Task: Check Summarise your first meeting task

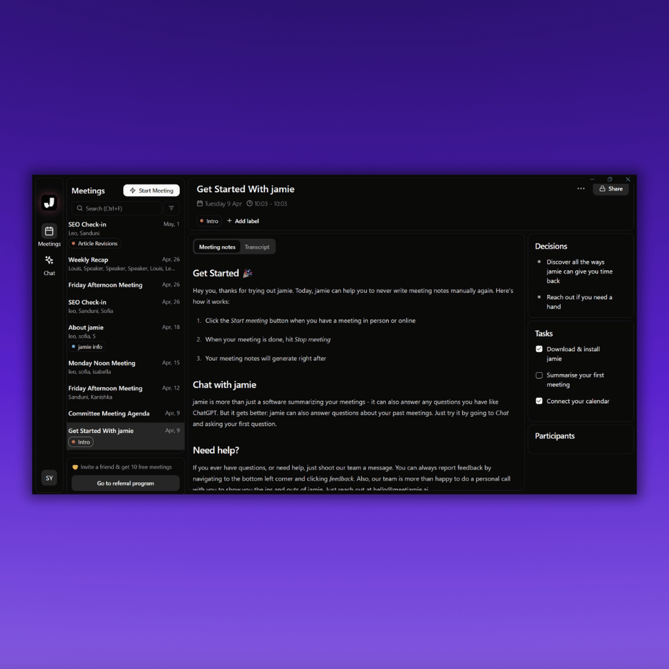Action: (539, 375)
